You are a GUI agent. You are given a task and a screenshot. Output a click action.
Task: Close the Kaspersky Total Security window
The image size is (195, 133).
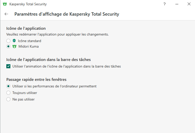coord(189,4)
